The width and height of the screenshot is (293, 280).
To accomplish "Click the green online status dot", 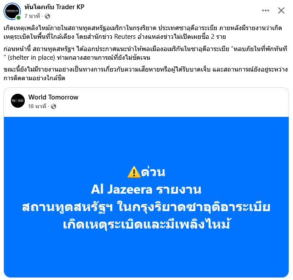I will [x=18, y=17].
